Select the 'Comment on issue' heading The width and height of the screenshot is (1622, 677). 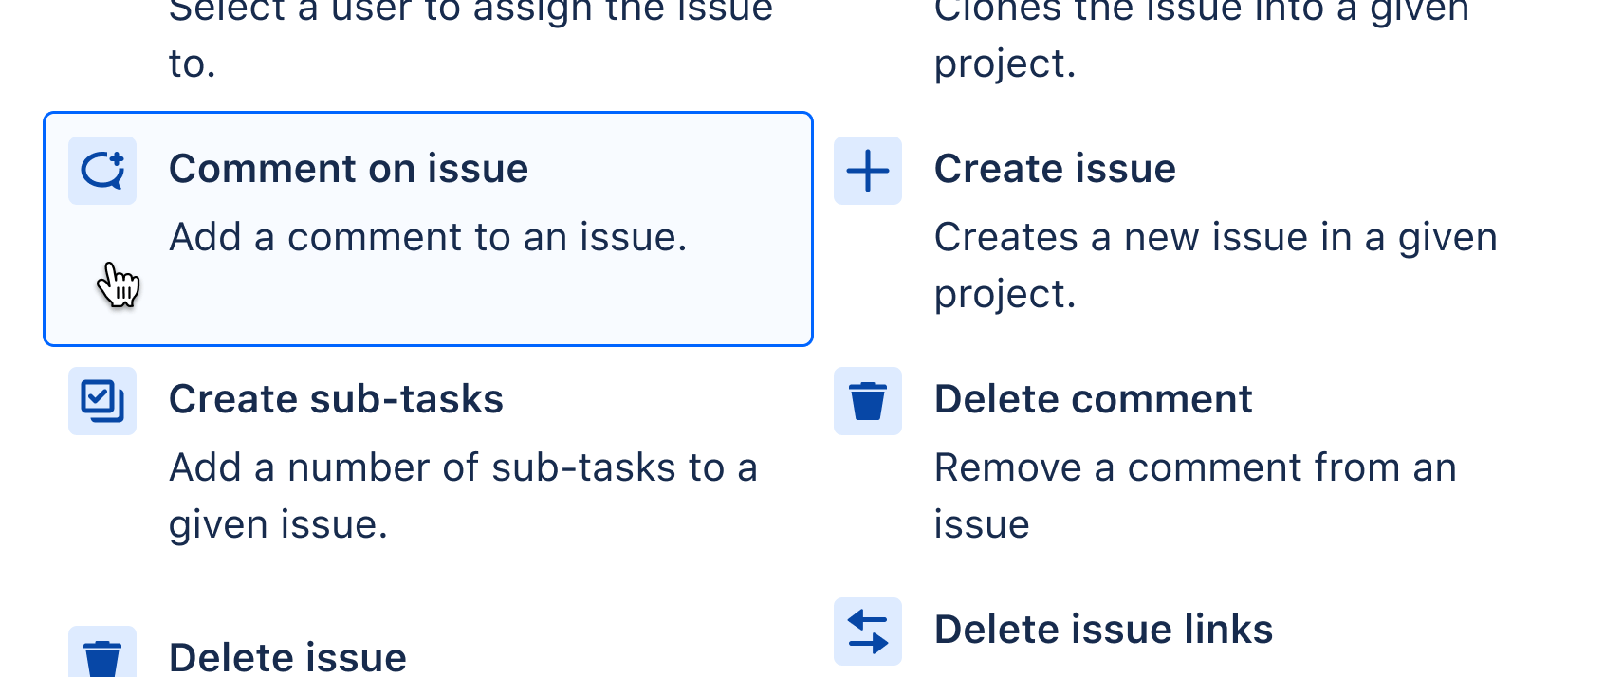tap(348, 169)
